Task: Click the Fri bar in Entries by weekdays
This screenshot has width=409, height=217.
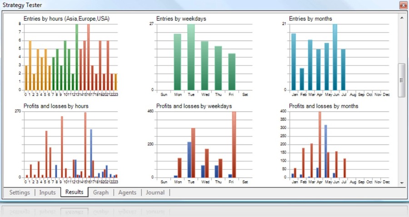Action: coord(232,72)
